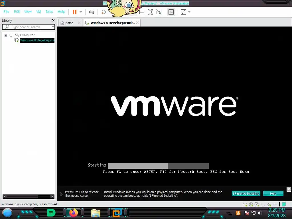Click Send Ctrl+Alt+Del toolbar icon
Viewport: 292px width, 219px height.
point(92,12)
